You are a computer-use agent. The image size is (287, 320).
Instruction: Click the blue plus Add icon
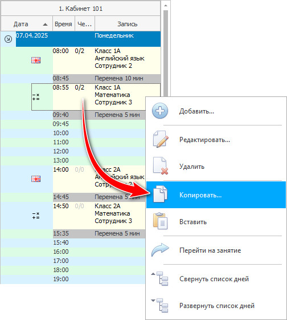(x=160, y=111)
